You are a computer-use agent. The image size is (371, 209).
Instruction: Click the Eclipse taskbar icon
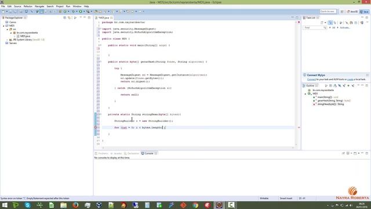(x=219, y=205)
